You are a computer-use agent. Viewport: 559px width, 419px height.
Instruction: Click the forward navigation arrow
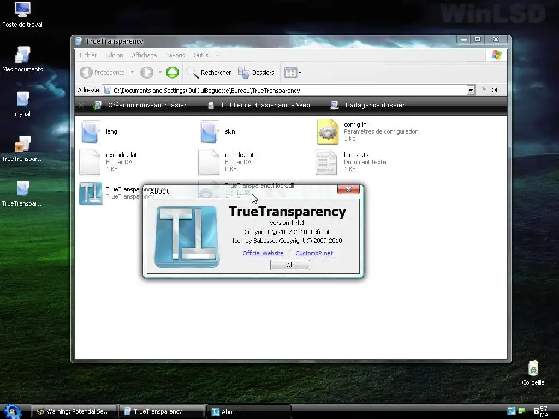[146, 73]
